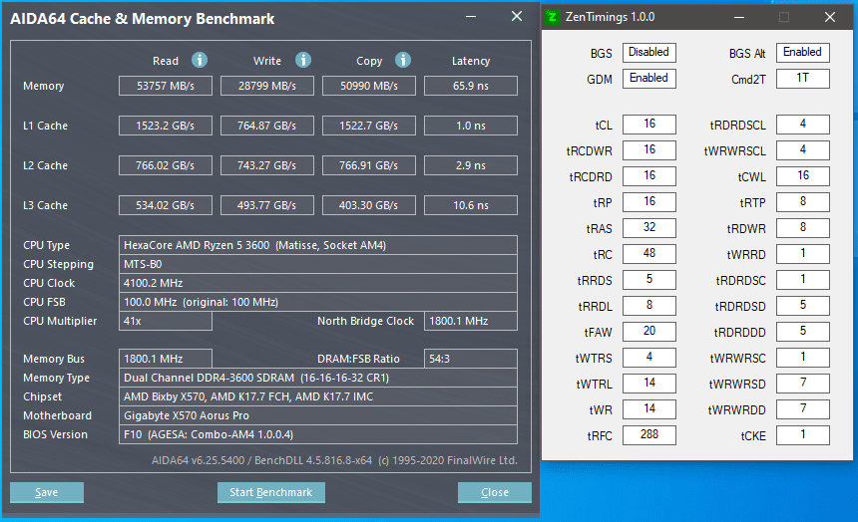858x522 pixels.
Task: Click Chipset AMD Bixby X570 field
Action: coord(318,396)
